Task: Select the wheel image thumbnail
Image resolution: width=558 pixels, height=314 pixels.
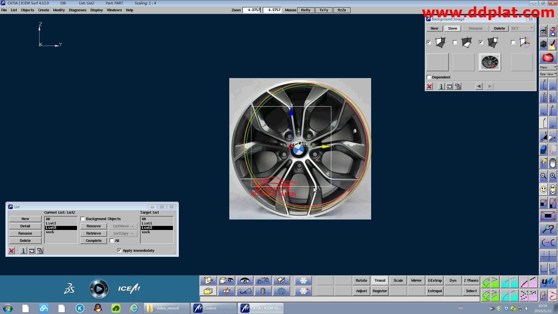Action: point(490,62)
